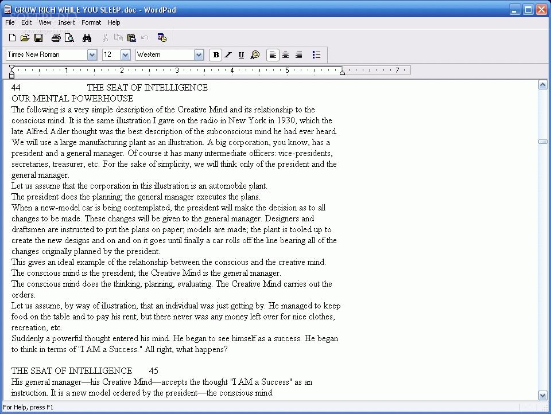Click the line 'Let us assume that the corporation'

coord(139,186)
